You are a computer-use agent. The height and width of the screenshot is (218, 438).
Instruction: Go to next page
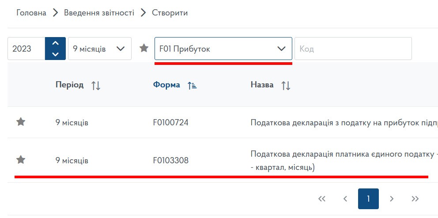tap(392, 199)
